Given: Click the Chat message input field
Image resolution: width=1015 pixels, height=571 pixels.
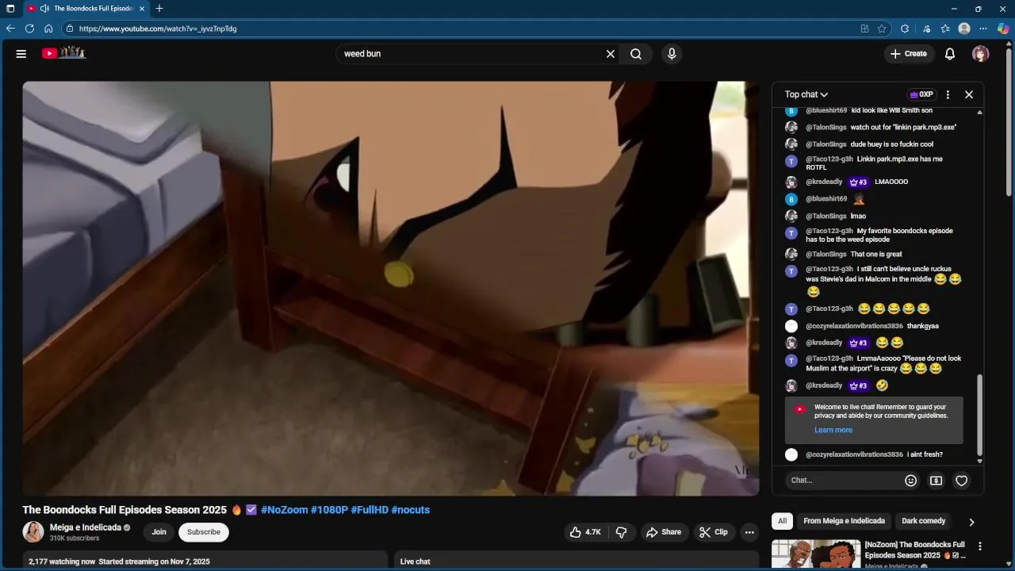Looking at the screenshot, I should 843,480.
